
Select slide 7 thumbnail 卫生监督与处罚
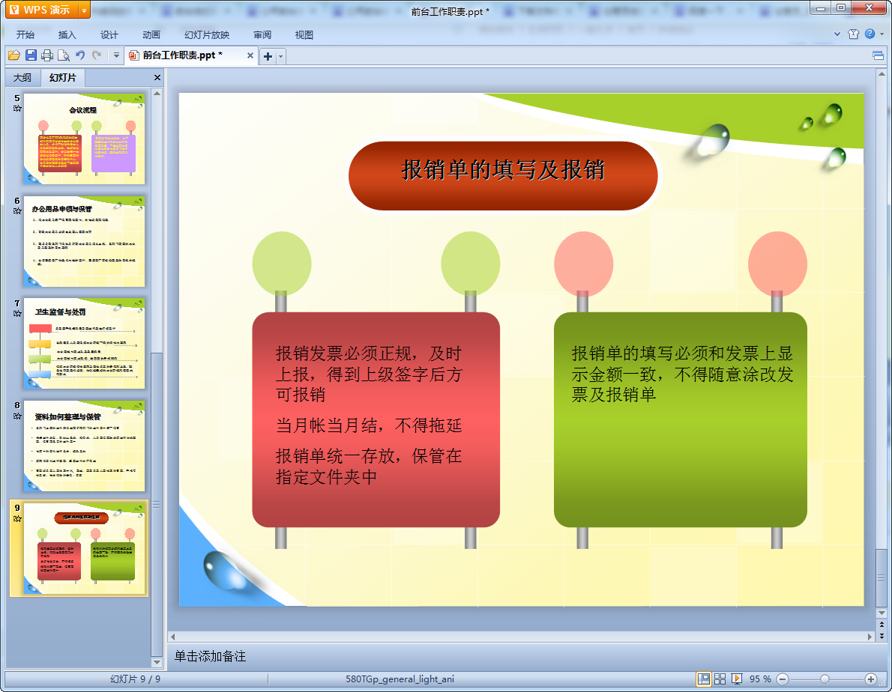[85, 344]
